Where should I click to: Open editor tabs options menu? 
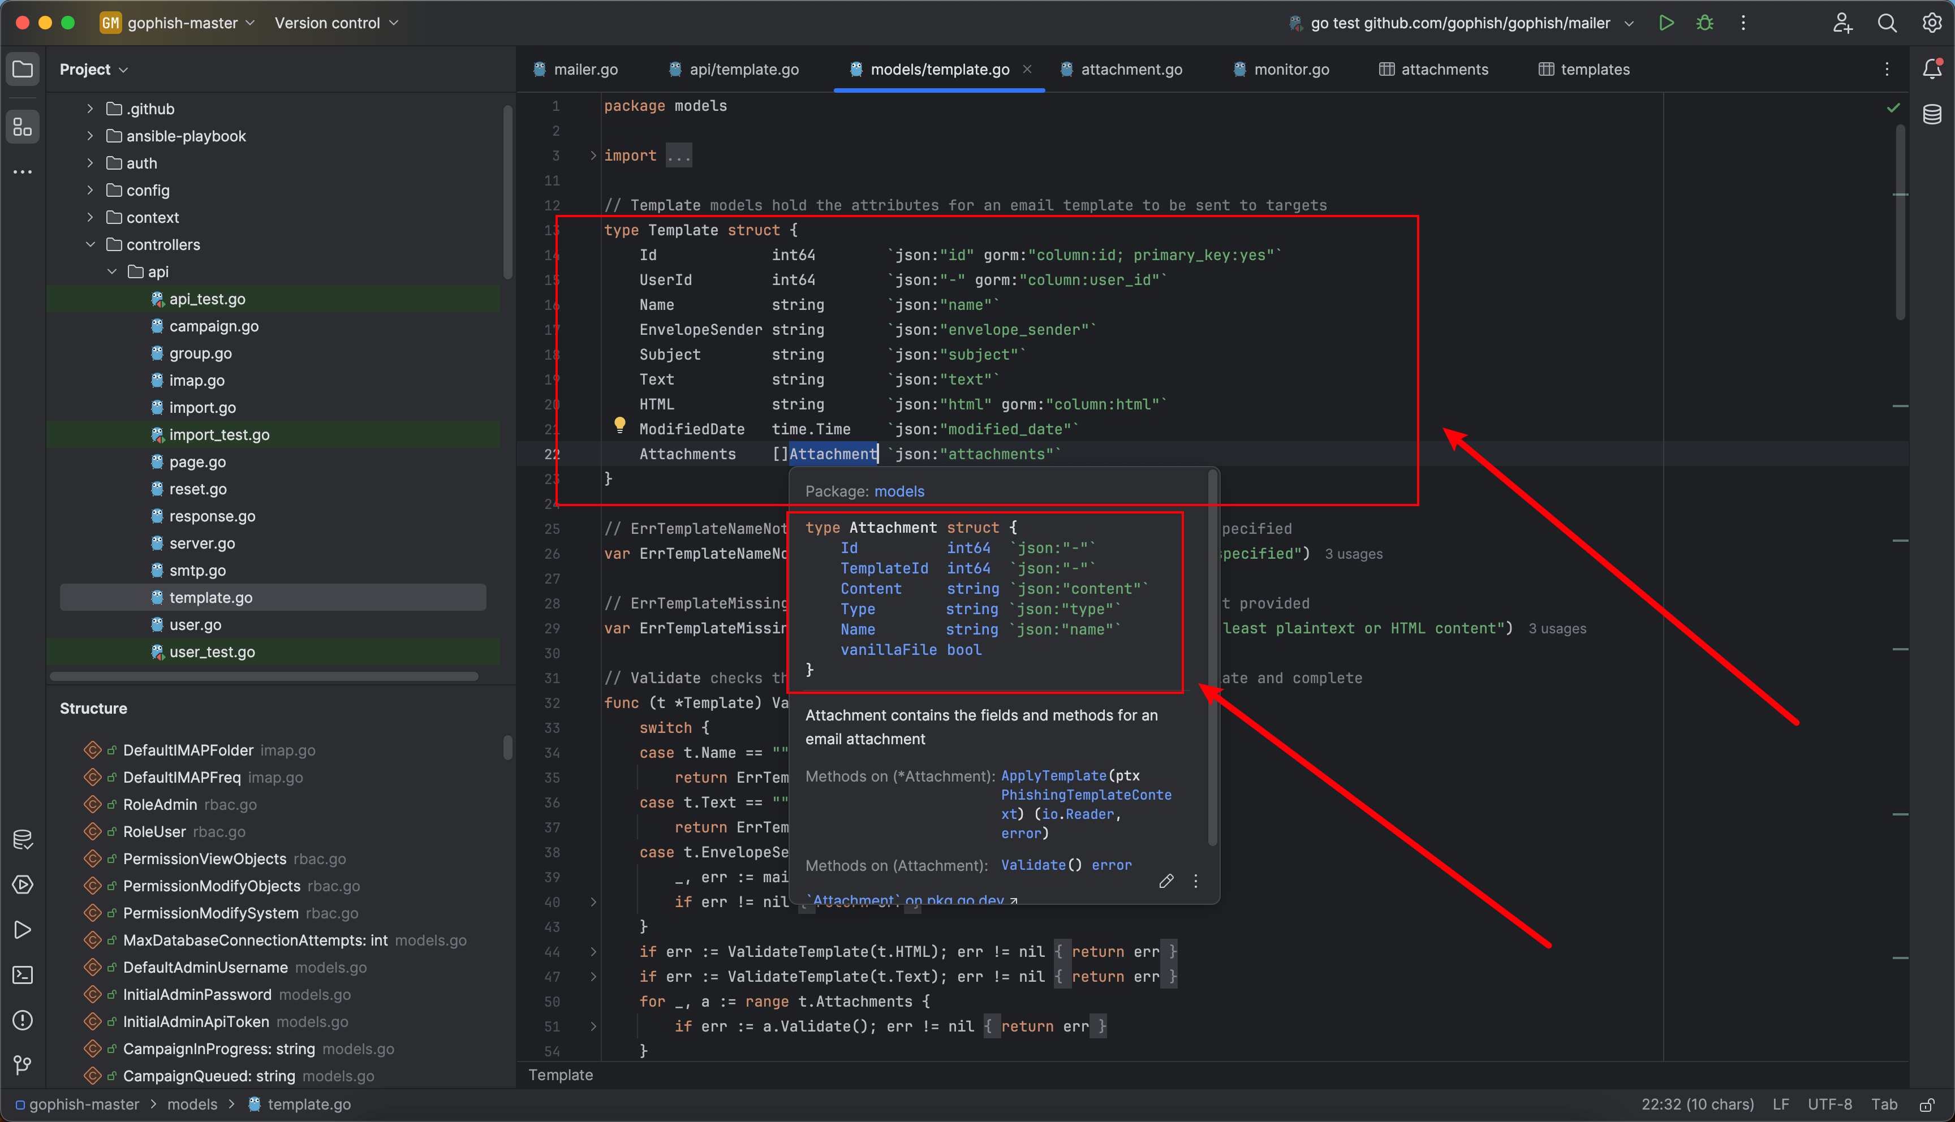pos(1887,70)
